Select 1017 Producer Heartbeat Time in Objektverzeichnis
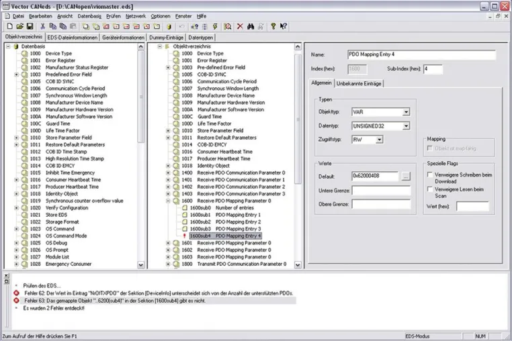 pyautogui.click(x=216, y=158)
